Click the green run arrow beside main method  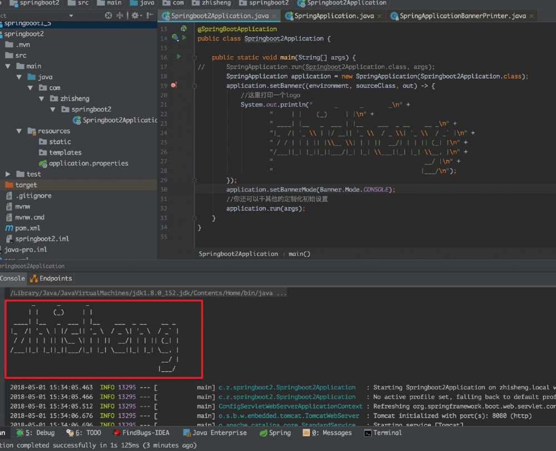[178, 57]
